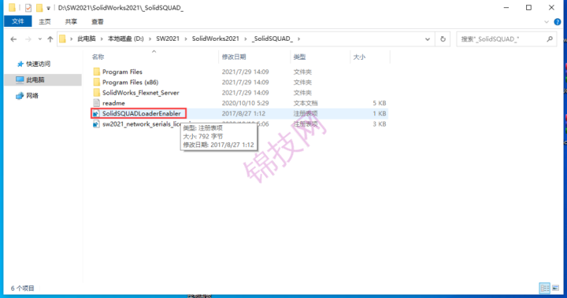Switch to the 查看 ribbon tab
Screen dimensions: 567x298
click(98, 22)
